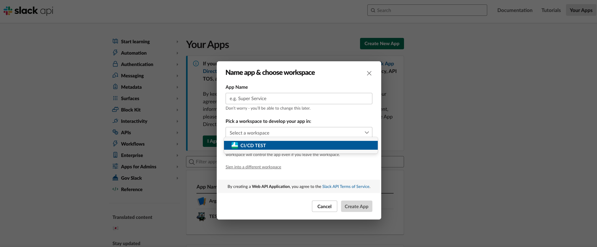Click the owl app icon in list

click(x=201, y=216)
